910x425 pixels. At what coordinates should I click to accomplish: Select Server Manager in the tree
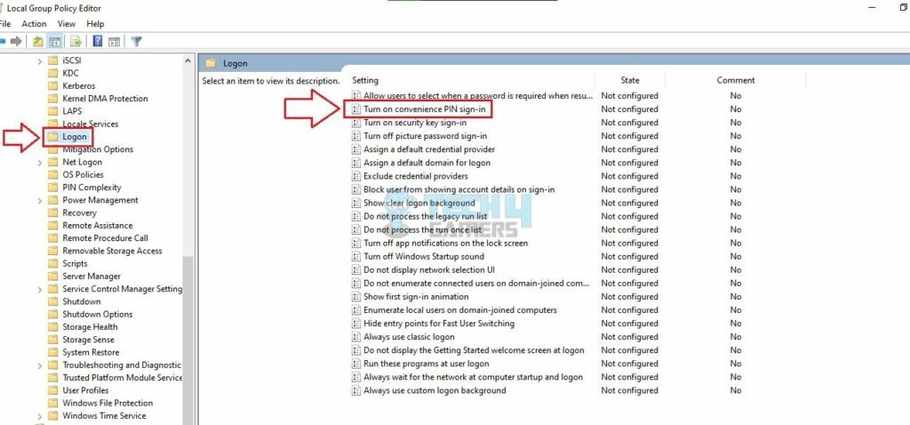92,277
